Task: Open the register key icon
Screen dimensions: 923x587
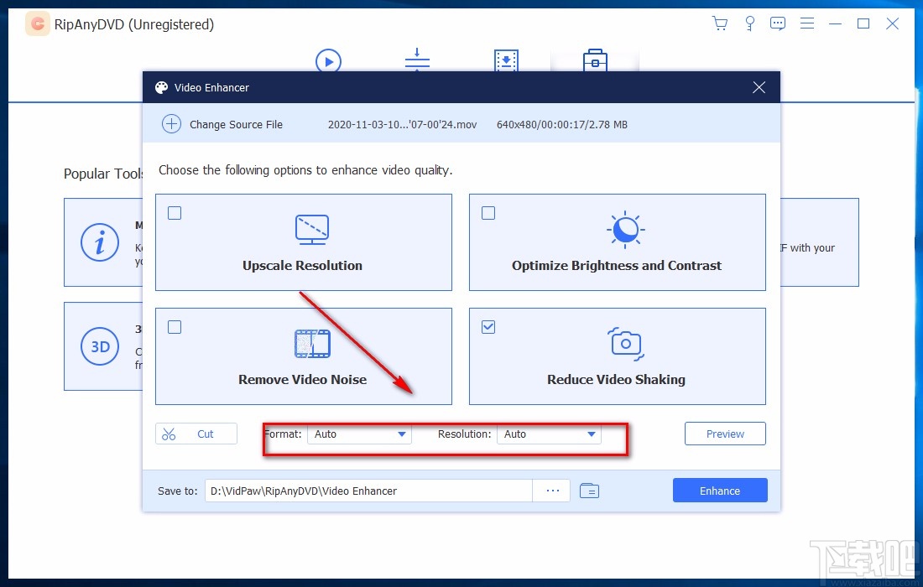Action: click(749, 23)
